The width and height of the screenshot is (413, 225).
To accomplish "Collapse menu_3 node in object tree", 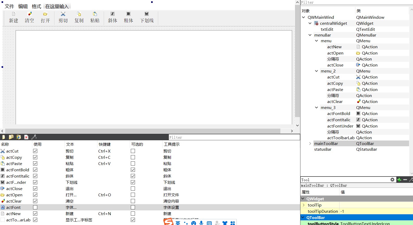I will click(x=316, y=107).
